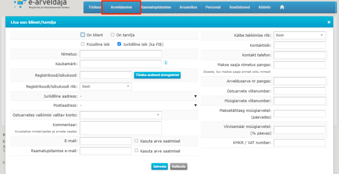Click the 'Salvesta' button

160,166
